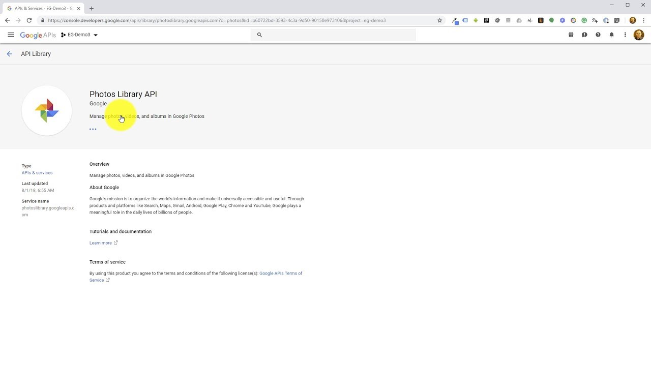The height and width of the screenshot is (366, 651).
Task: Click the Terms of service heading
Action: (107, 262)
